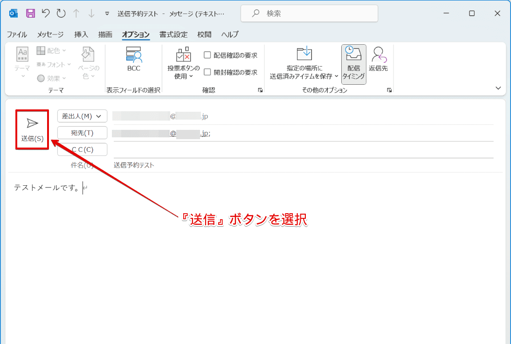This screenshot has height=344, width=511.
Task: Click the Send (送信) button
Action: pyautogui.click(x=32, y=129)
